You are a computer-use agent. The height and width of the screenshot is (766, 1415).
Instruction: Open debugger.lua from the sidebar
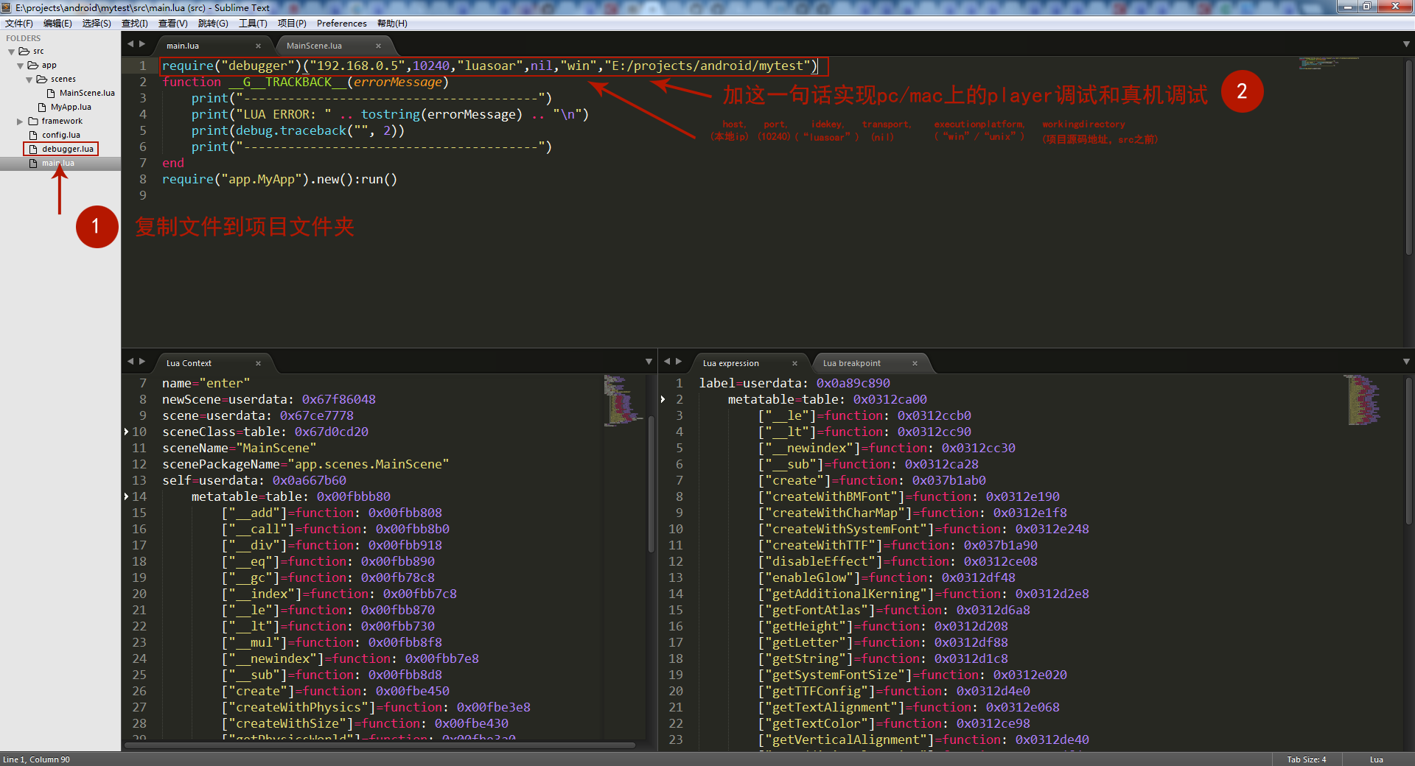[x=68, y=149]
